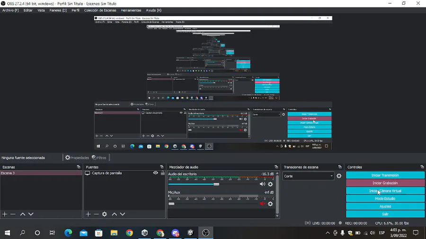
Task: Open Mic/Aux settings gear
Action: tap(270, 204)
